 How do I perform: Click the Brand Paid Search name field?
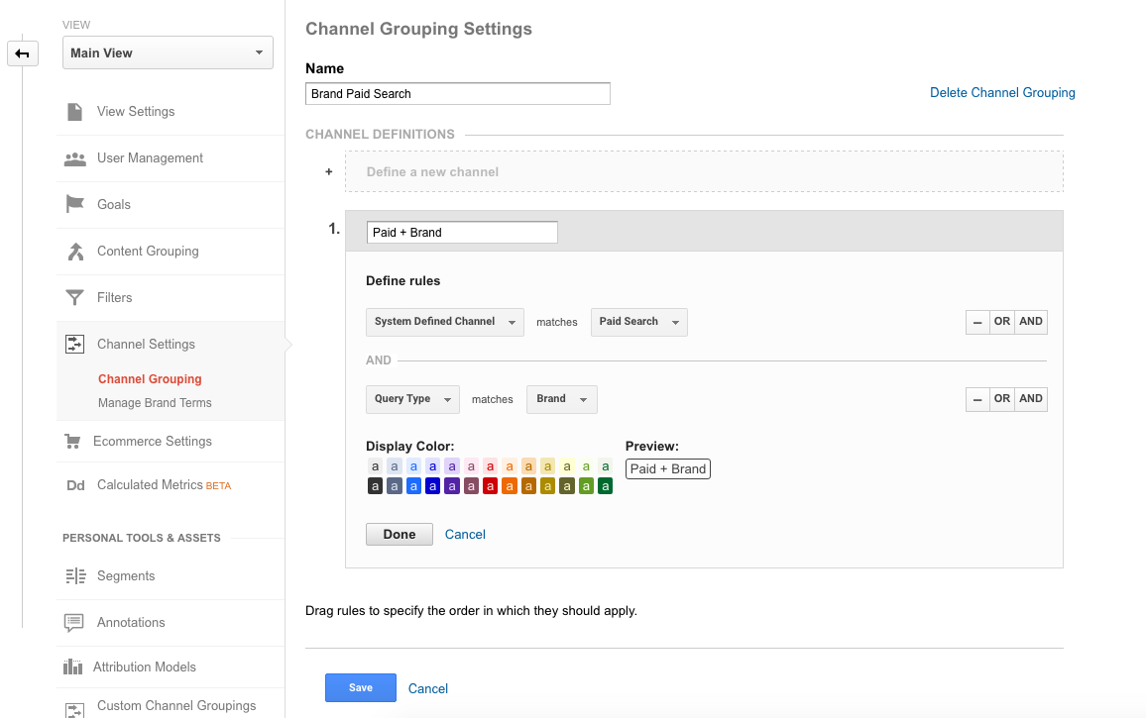[457, 94]
